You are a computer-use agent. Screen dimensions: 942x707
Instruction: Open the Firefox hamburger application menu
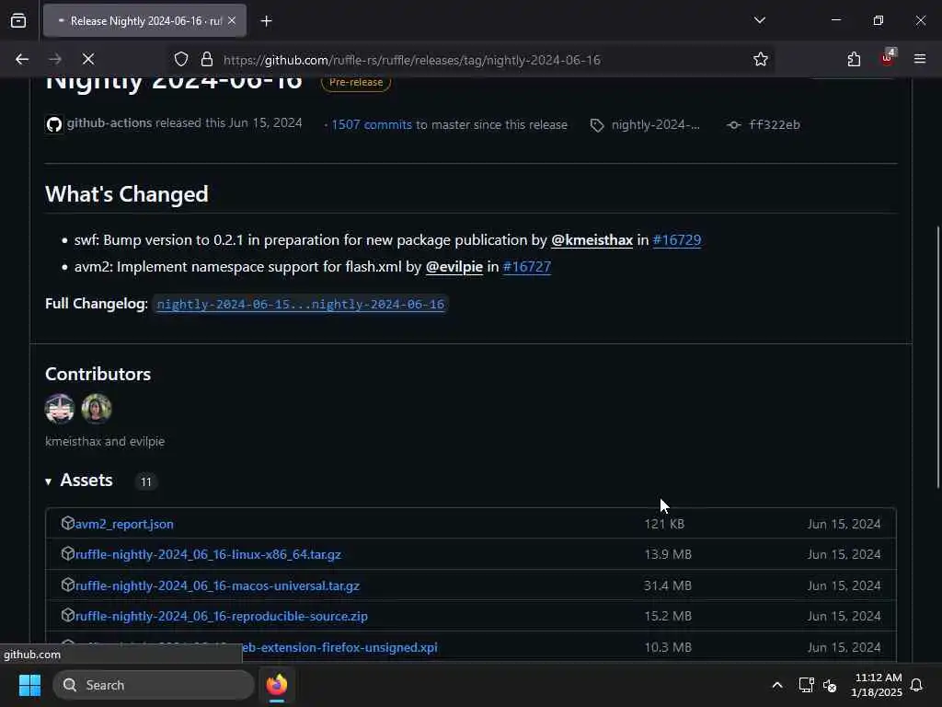point(920,59)
